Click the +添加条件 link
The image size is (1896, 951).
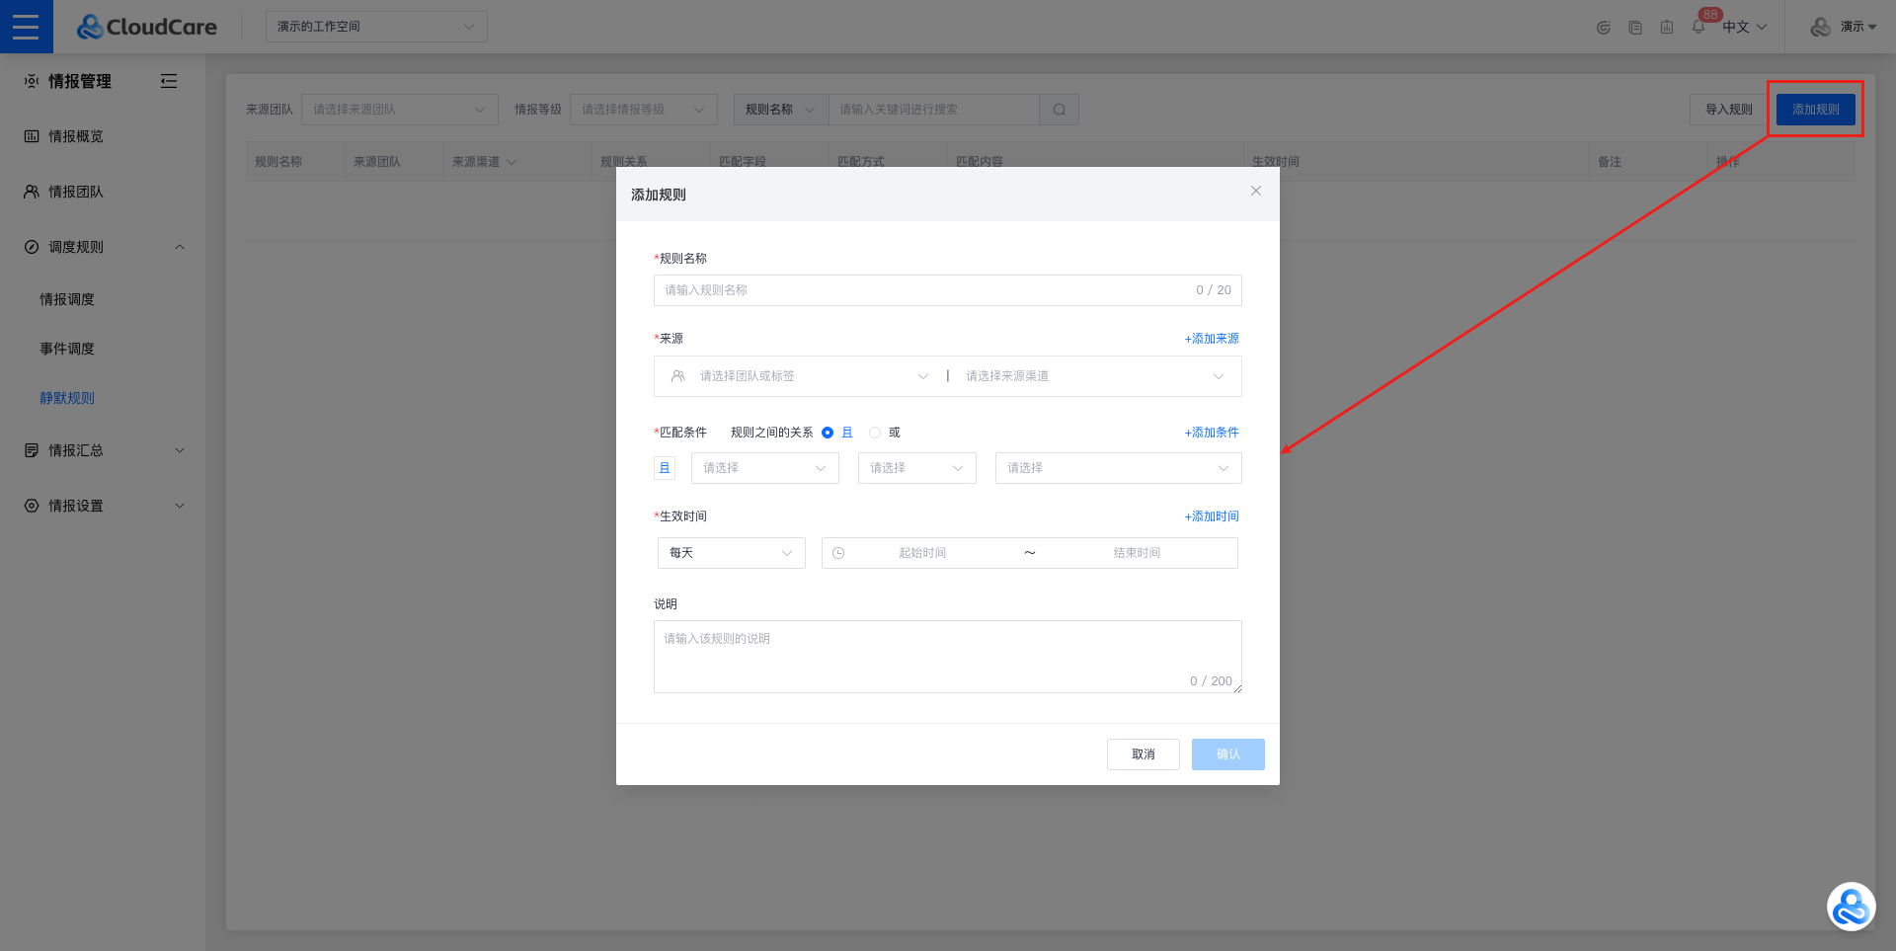(x=1212, y=433)
